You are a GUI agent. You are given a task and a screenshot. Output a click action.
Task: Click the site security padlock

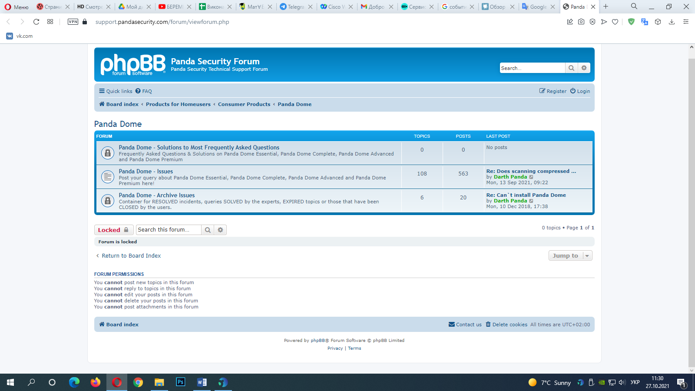(85, 22)
